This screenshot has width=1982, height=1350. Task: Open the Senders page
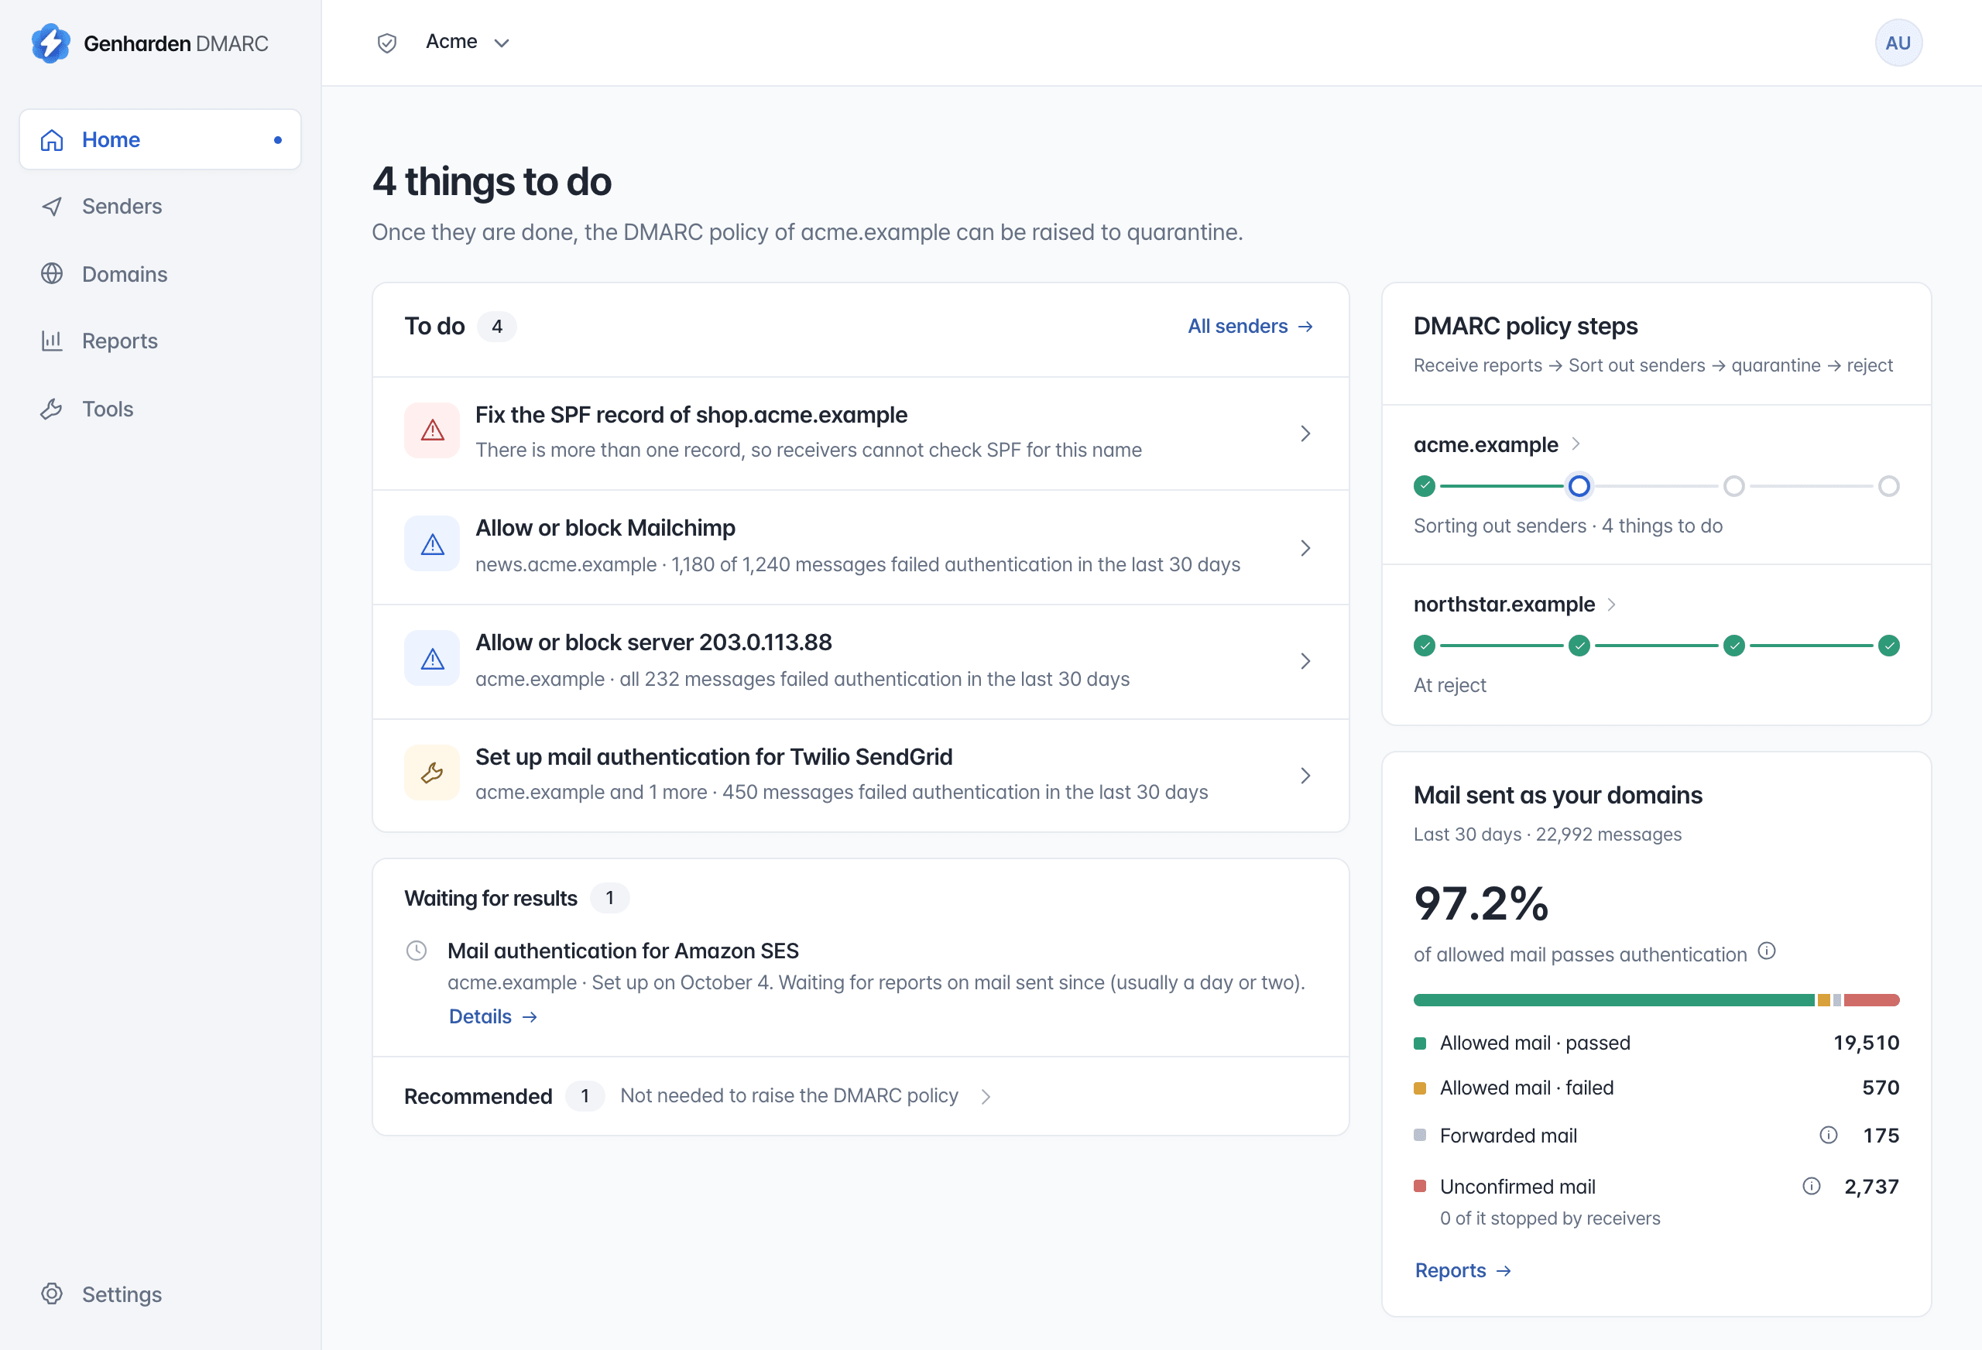pos(160,207)
